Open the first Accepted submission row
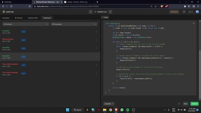This screenshot has width=201, height=113. pos(50,32)
